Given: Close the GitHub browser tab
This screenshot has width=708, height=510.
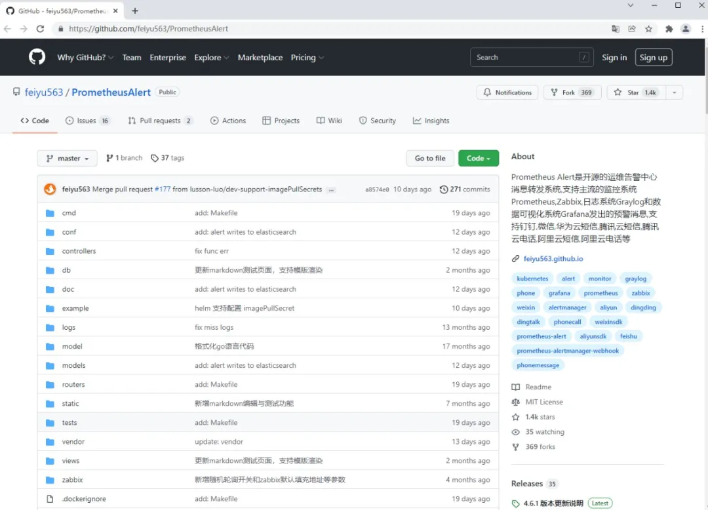Looking at the screenshot, I should [115, 11].
